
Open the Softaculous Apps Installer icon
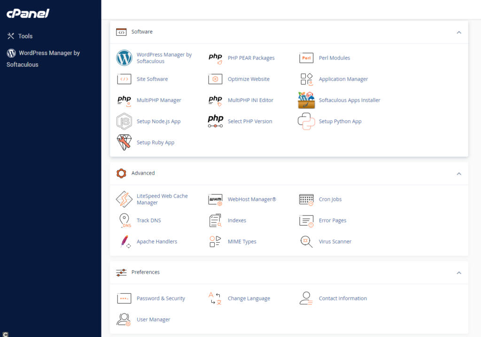306,100
